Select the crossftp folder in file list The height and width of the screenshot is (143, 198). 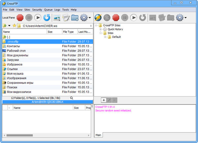pos(13,42)
